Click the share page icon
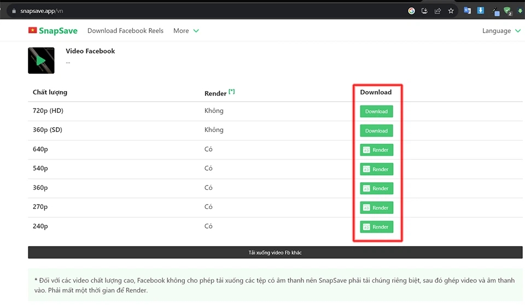The width and height of the screenshot is (525, 305). pyautogui.click(x=437, y=10)
